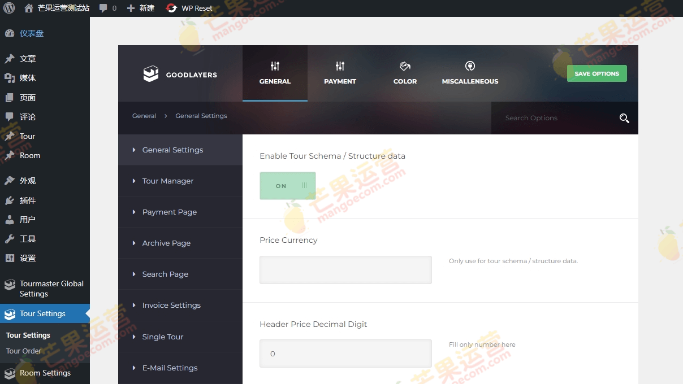Click the WordPress logo in the top bar
This screenshot has width=683, height=384.
click(x=8, y=8)
